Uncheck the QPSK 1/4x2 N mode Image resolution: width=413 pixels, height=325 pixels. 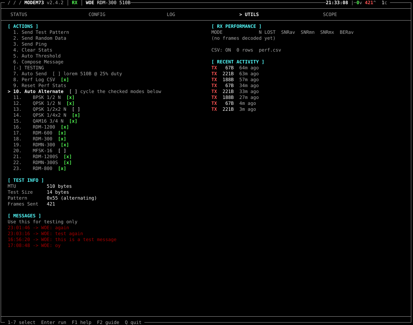[x=76, y=115]
